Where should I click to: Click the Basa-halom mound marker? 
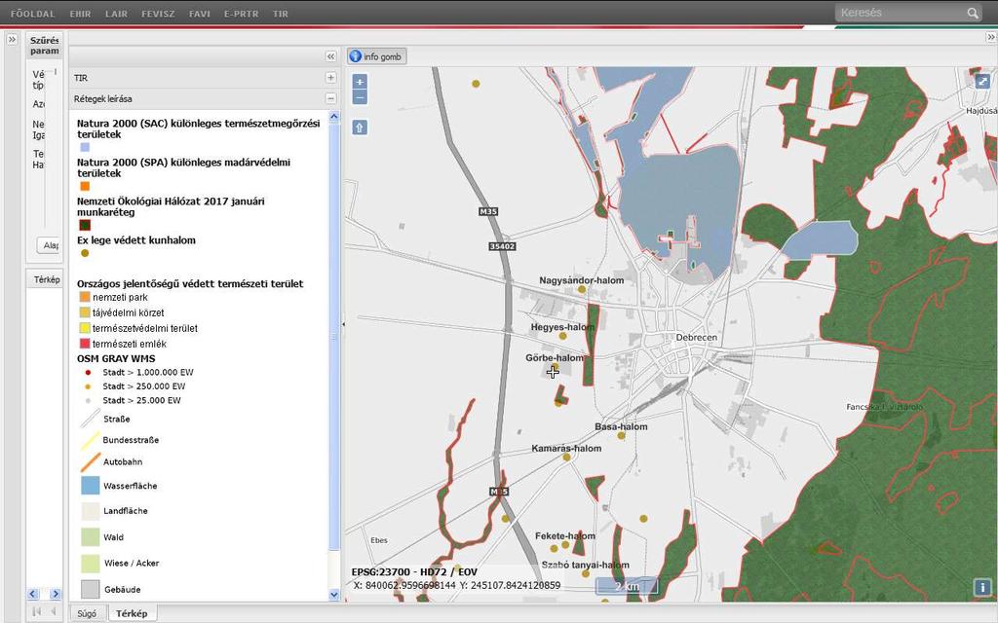[x=621, y=436]
